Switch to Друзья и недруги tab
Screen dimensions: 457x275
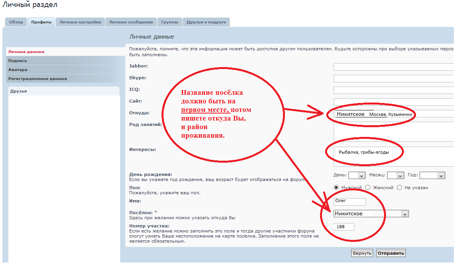206,22
